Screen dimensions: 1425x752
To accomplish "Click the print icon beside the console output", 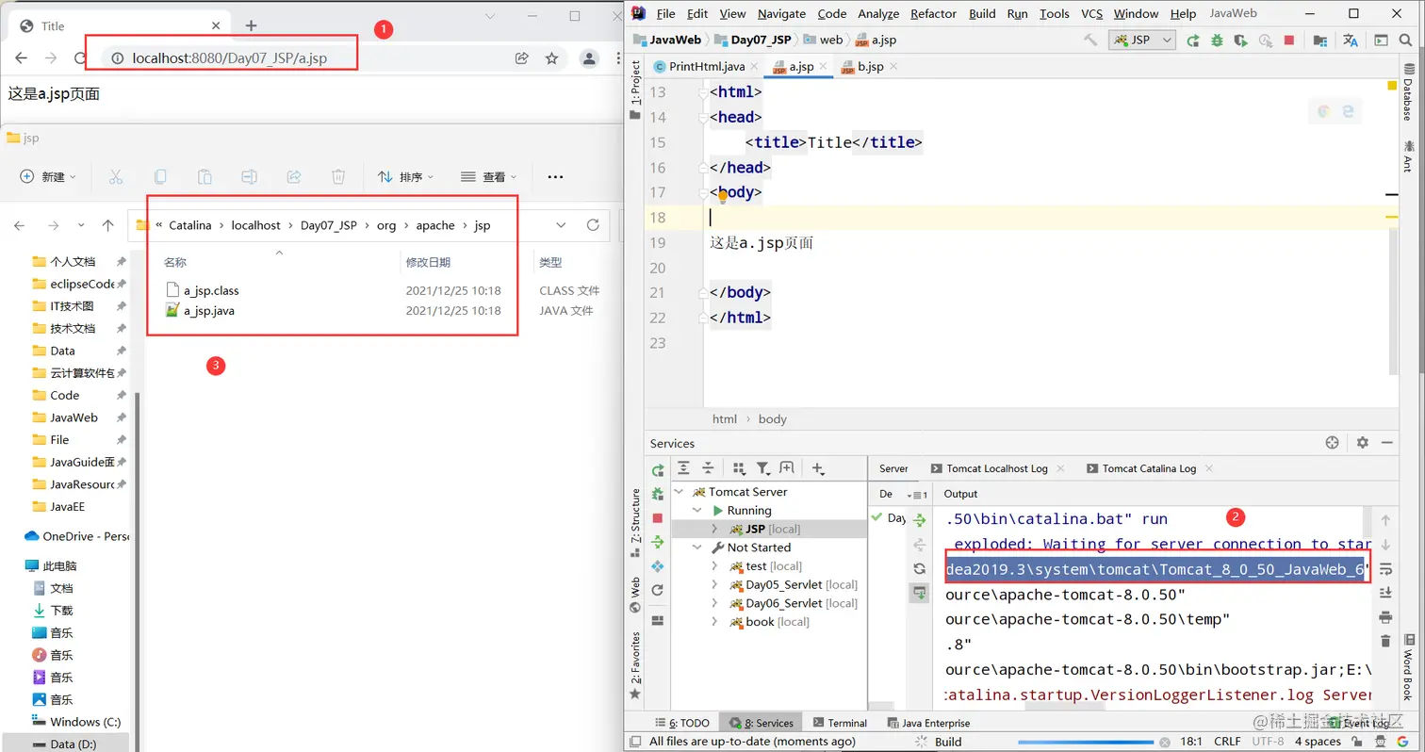I will 1385,617.
